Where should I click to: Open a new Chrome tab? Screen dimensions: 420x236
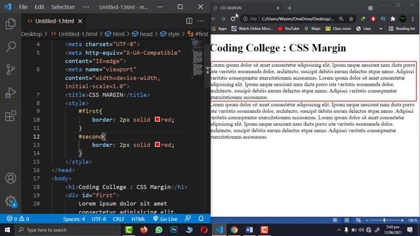(x=289, y=8)
